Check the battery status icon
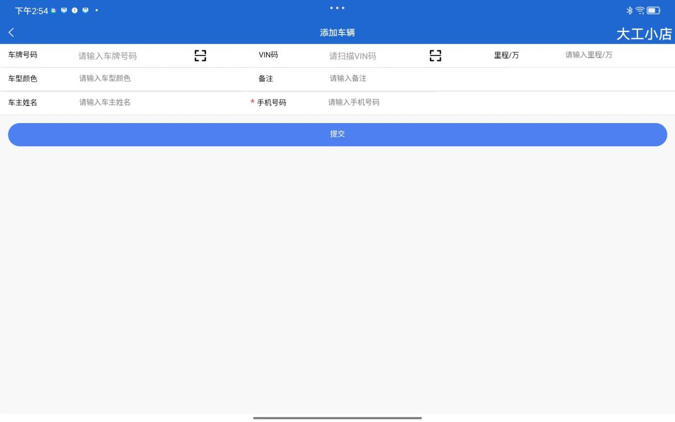This screenshot has height=422, width=675. coord(654,10)
